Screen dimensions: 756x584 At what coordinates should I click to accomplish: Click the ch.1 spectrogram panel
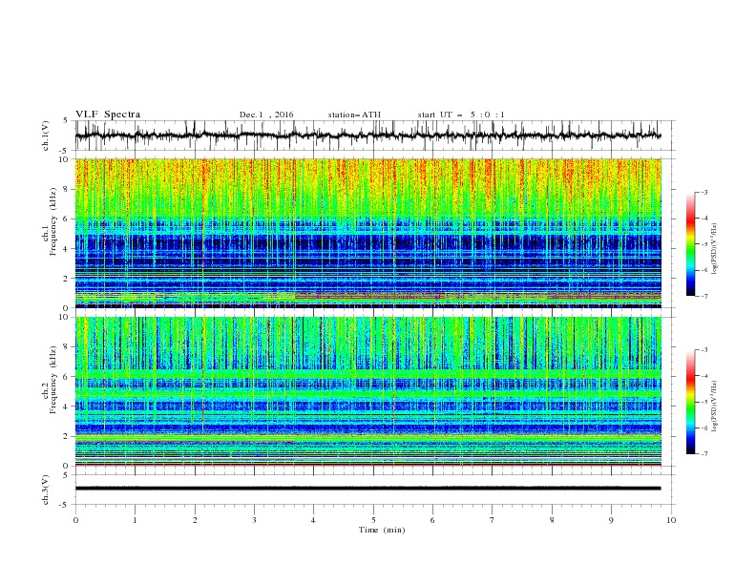click(367, 233)
